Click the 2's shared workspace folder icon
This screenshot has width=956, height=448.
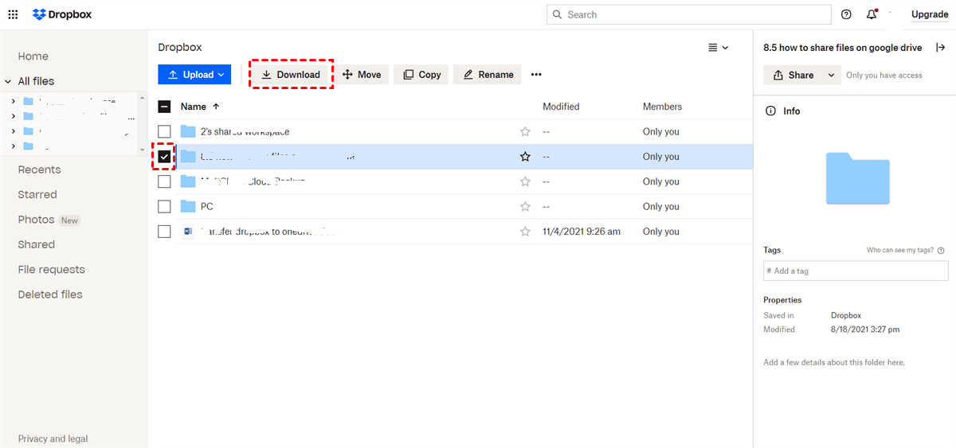coord(188,131)
